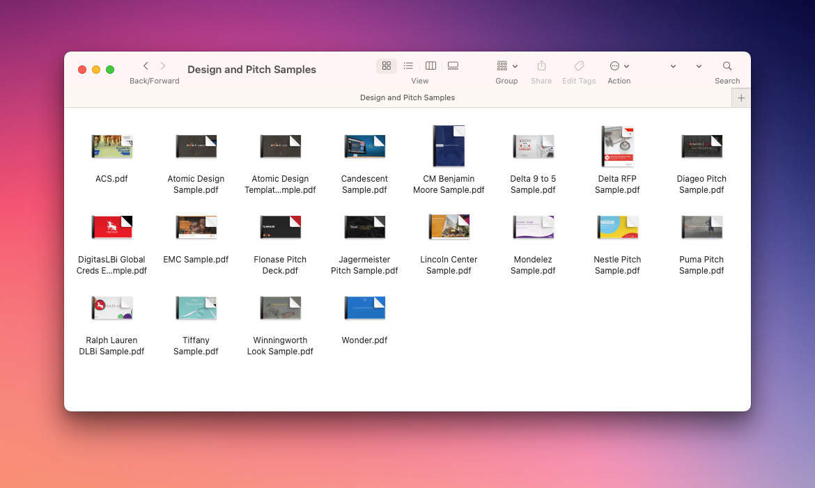
Task: Select the Lincoln Center Sample.pdf icon
Action: point(449,227)
